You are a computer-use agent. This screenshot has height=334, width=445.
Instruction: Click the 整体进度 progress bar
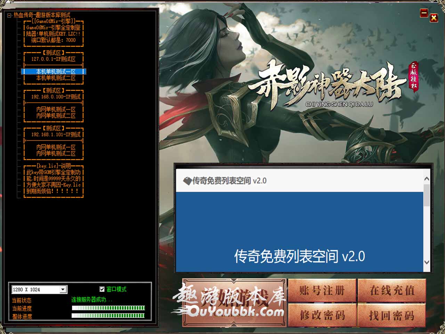coord(108,316)
